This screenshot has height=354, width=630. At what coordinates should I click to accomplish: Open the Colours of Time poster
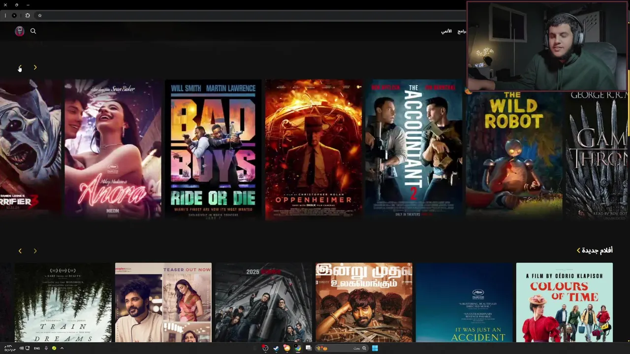(x=565, y=302)
